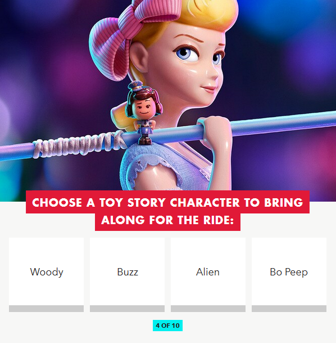Viewport: 336px width, 343px height.
Task: Click the cyan 4 OF 10 progress badge
Action: click(167, 326)
